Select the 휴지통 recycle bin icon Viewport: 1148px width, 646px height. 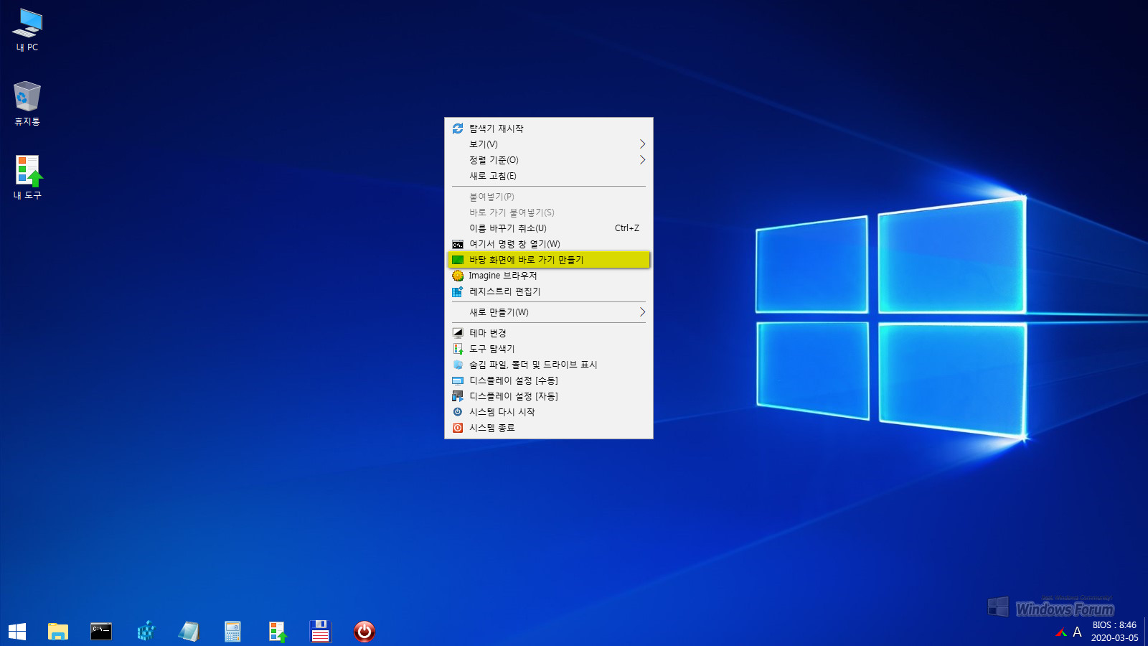[27, 103]
